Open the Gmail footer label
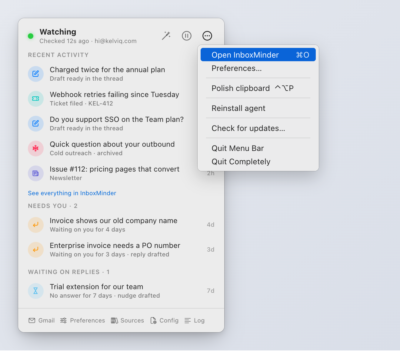 (x=47, y=321)
